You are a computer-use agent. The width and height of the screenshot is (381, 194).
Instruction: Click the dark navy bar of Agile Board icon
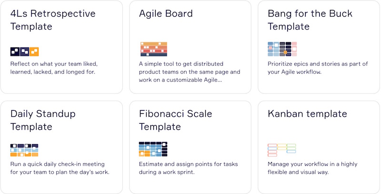[x=154, y=55]
